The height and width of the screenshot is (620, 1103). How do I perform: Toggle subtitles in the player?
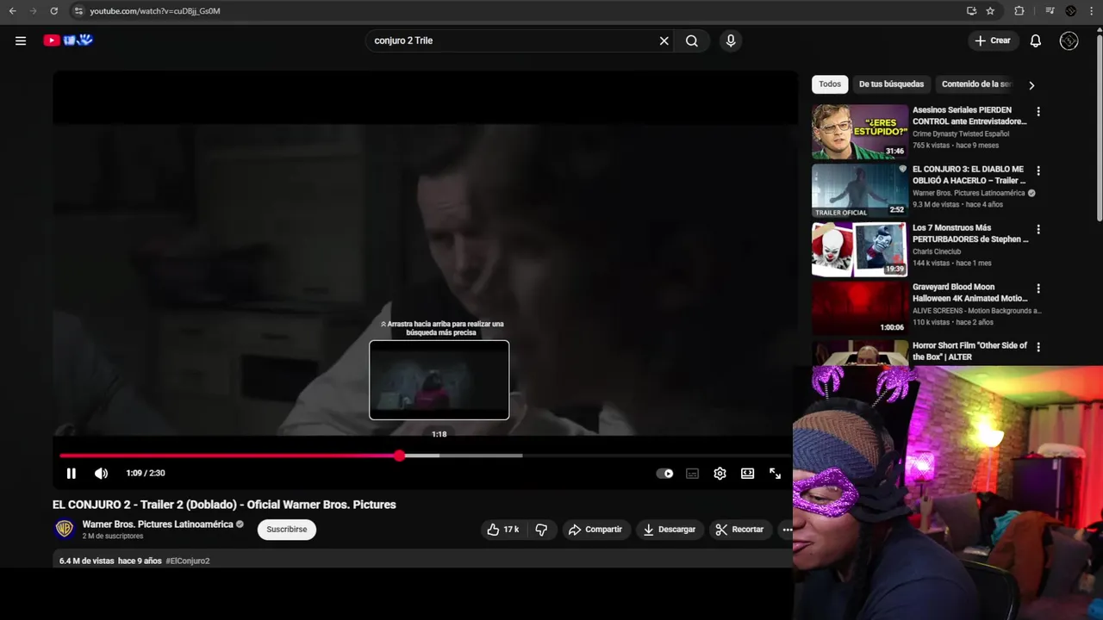tap(692, 474)
